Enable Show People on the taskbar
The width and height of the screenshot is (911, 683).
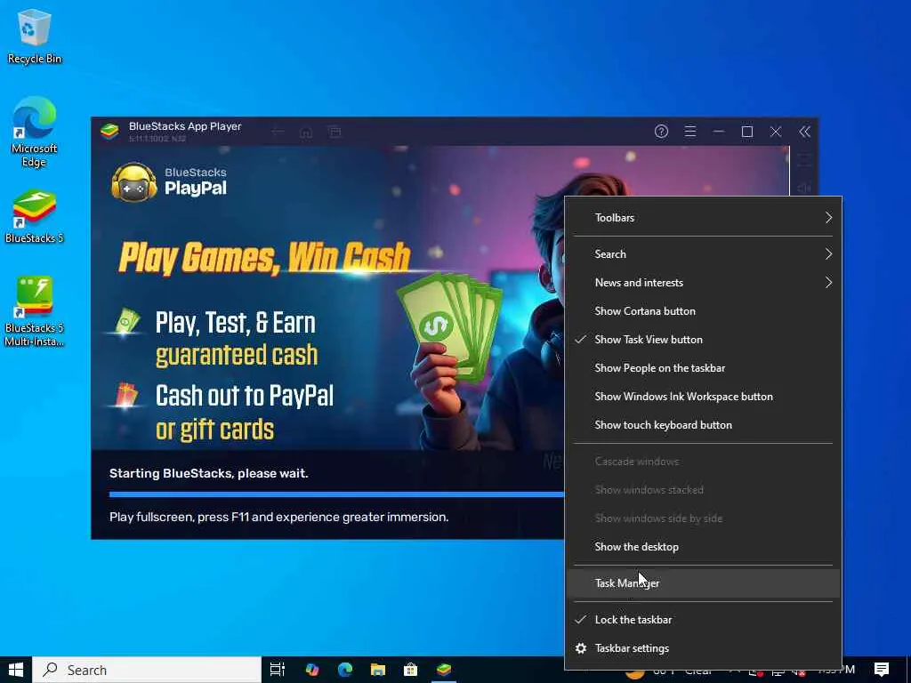703,368
